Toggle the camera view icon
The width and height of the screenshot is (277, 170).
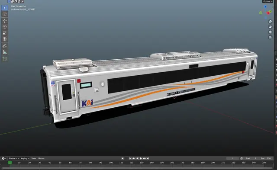270,32
